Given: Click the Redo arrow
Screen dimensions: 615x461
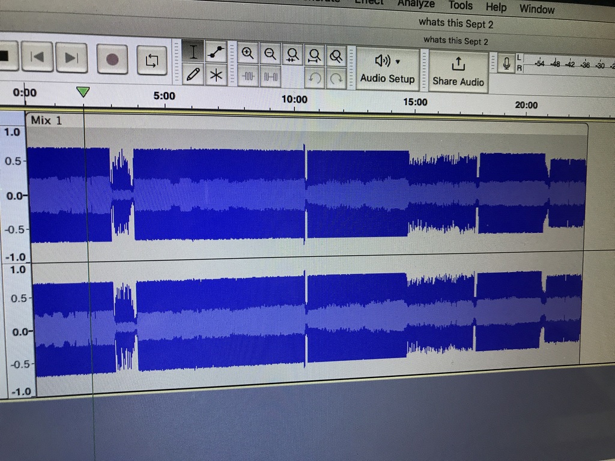Looking at the screenshot, I should pyautogui.click(x=336, y=79).
